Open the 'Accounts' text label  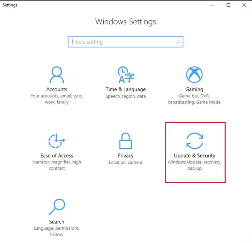(x=57, y=89)
